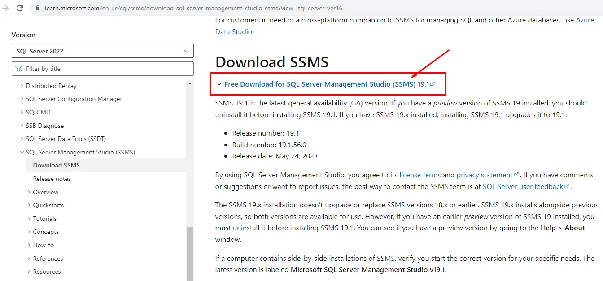This screenshot has height=281, width=603.
Task: Open Release notes in the sidebar
Action: coord(52,179)
